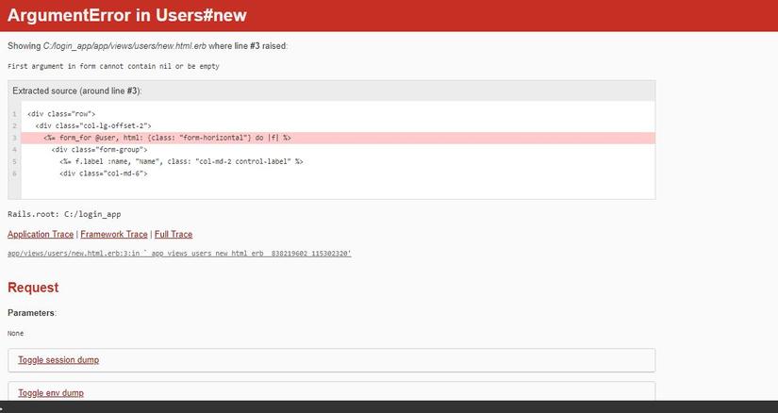The image size is (778, 413).
Task: Click the div class="col-md-6" source line
Action: coord(103,173)
